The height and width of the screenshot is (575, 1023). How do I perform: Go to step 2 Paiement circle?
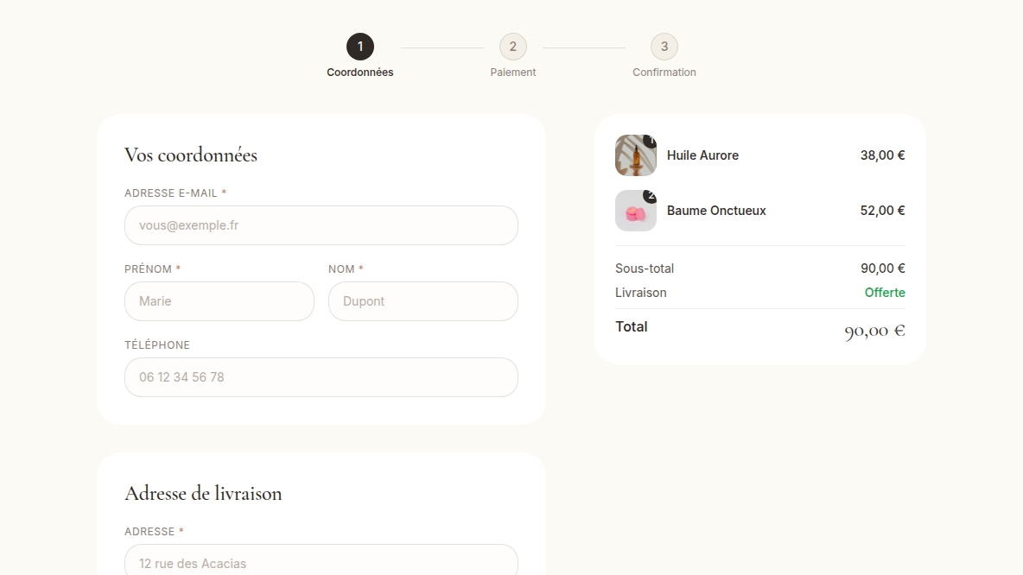click(513, 47)
